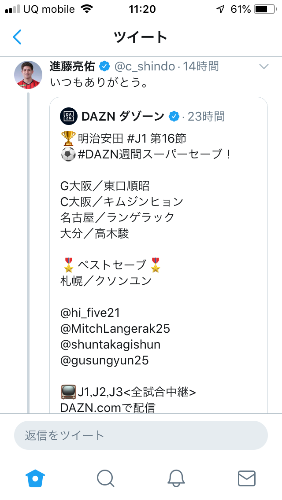Image resolution: width=282 pixels, height=500 pixels.
Task: Tap the 返信をツイート reply field
Action: point(141,435)
